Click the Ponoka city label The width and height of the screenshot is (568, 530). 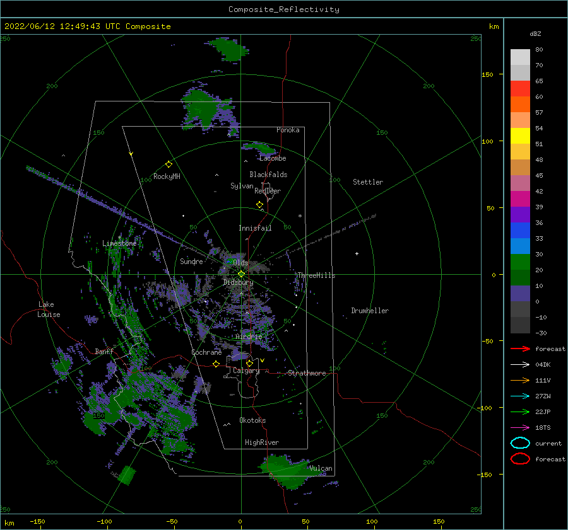tap(288, 130)
